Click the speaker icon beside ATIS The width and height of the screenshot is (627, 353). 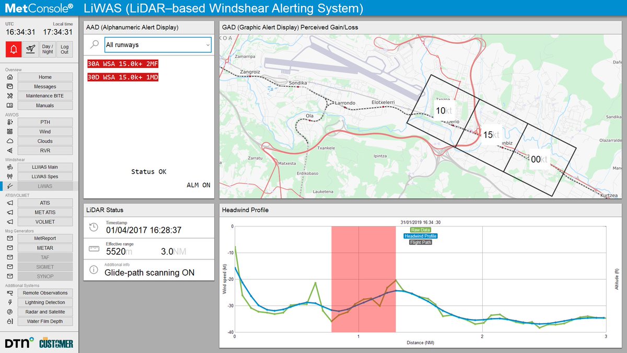tap(9, 202)
